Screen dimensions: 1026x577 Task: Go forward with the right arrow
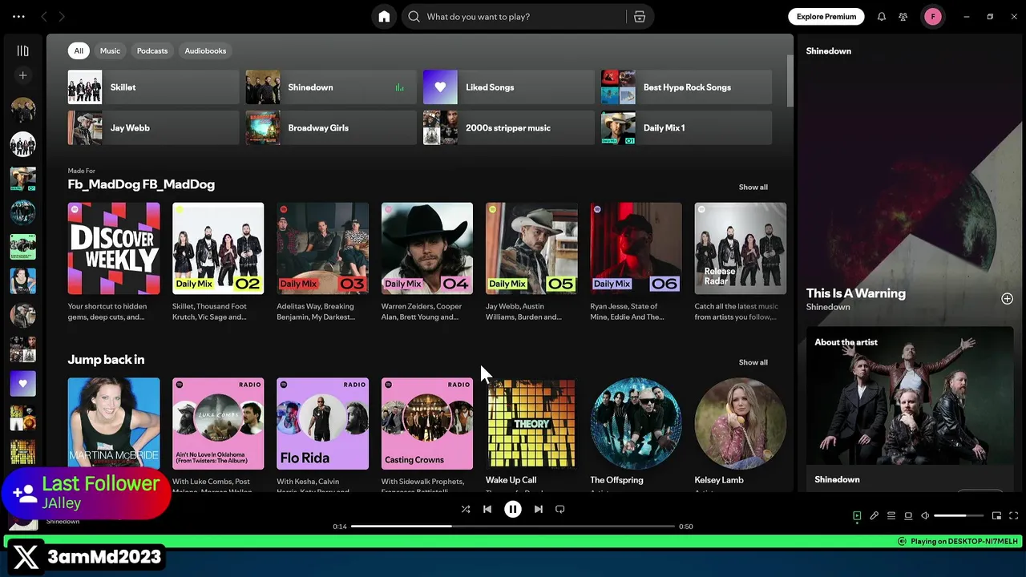(62, 17)
